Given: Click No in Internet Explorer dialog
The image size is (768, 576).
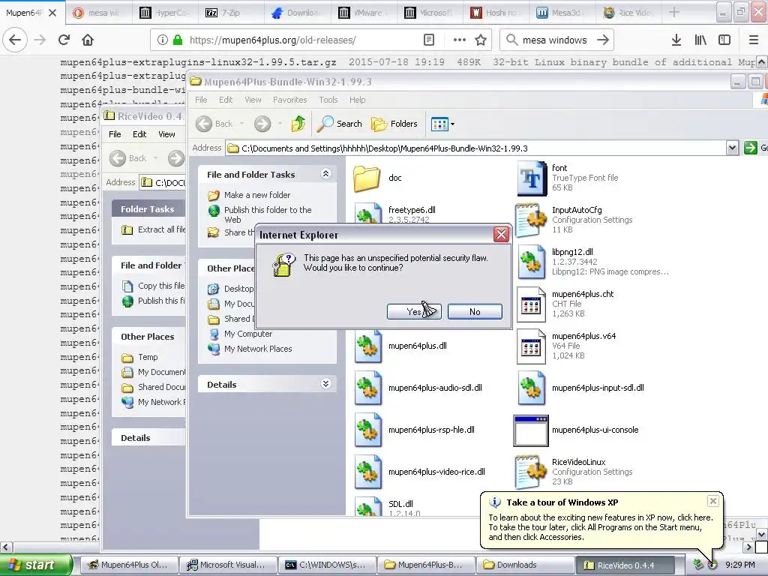Looking at the screenshot, I should [475, 311].
